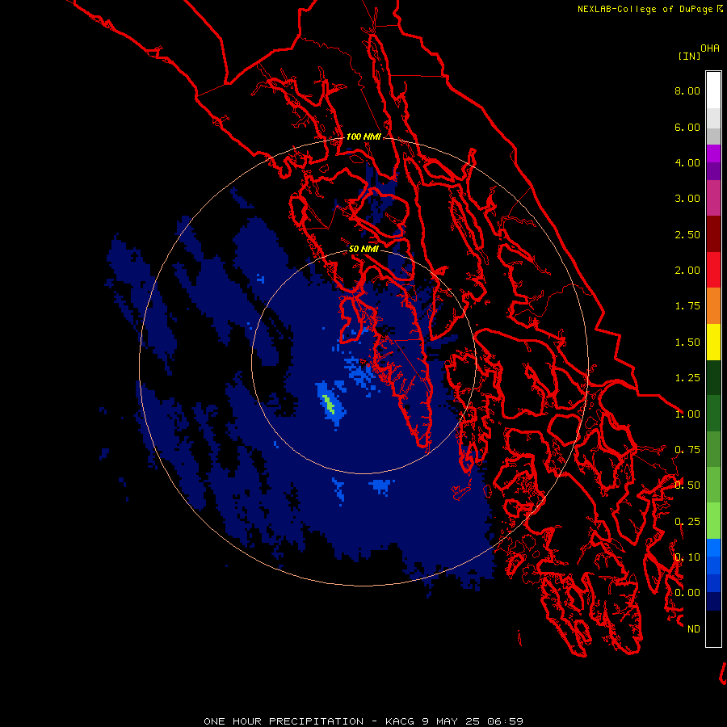Click the 3.00 legend value
727x727 pixels.
(x=687, y=199)
